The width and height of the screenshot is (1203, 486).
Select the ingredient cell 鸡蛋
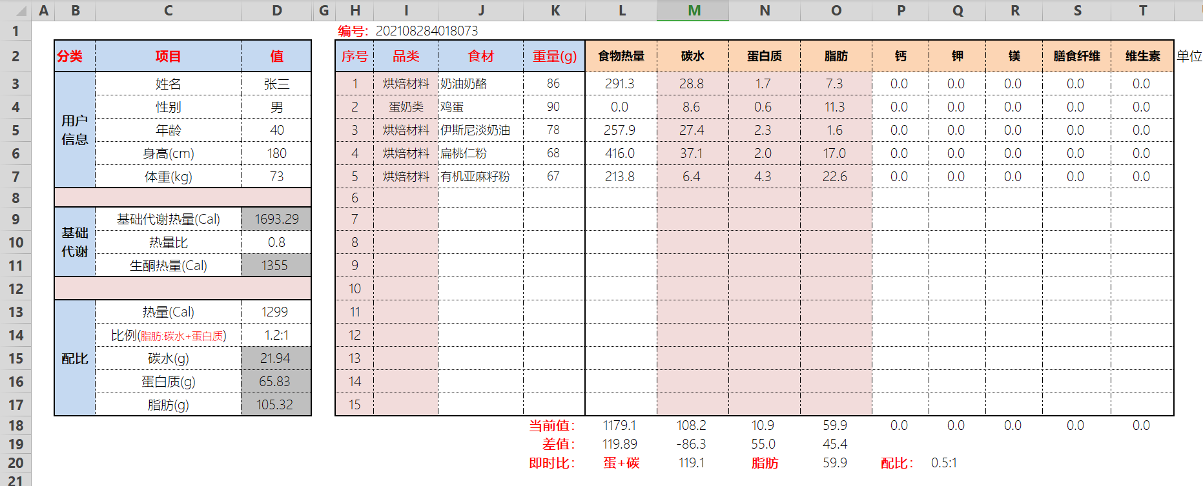(480, 107)
